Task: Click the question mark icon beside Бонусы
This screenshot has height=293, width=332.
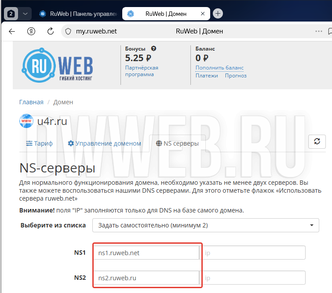Action: [x=153, y=49]
